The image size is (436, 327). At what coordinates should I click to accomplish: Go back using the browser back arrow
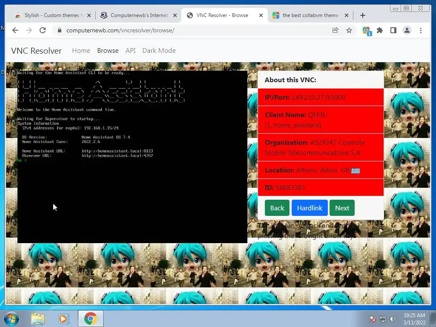(15, 30)
